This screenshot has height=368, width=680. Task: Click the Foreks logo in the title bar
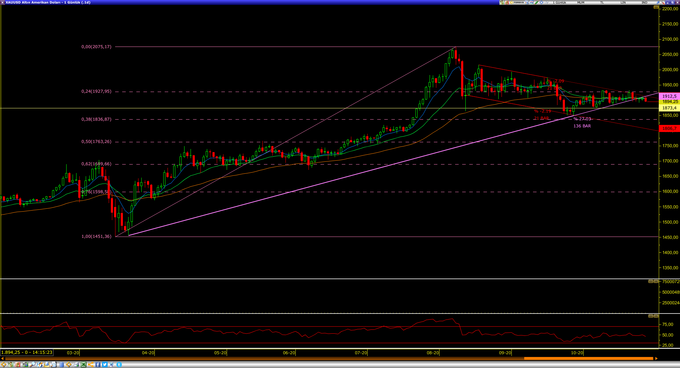click(517, 2)
